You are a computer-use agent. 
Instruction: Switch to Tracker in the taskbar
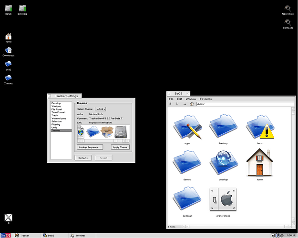[x=27, y=235]
